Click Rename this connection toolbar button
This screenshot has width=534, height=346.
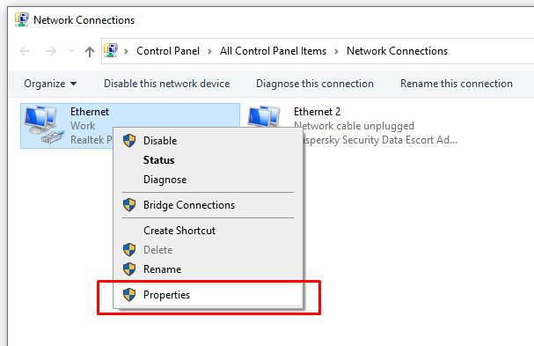pyautogui.click(x=457, y=84)
